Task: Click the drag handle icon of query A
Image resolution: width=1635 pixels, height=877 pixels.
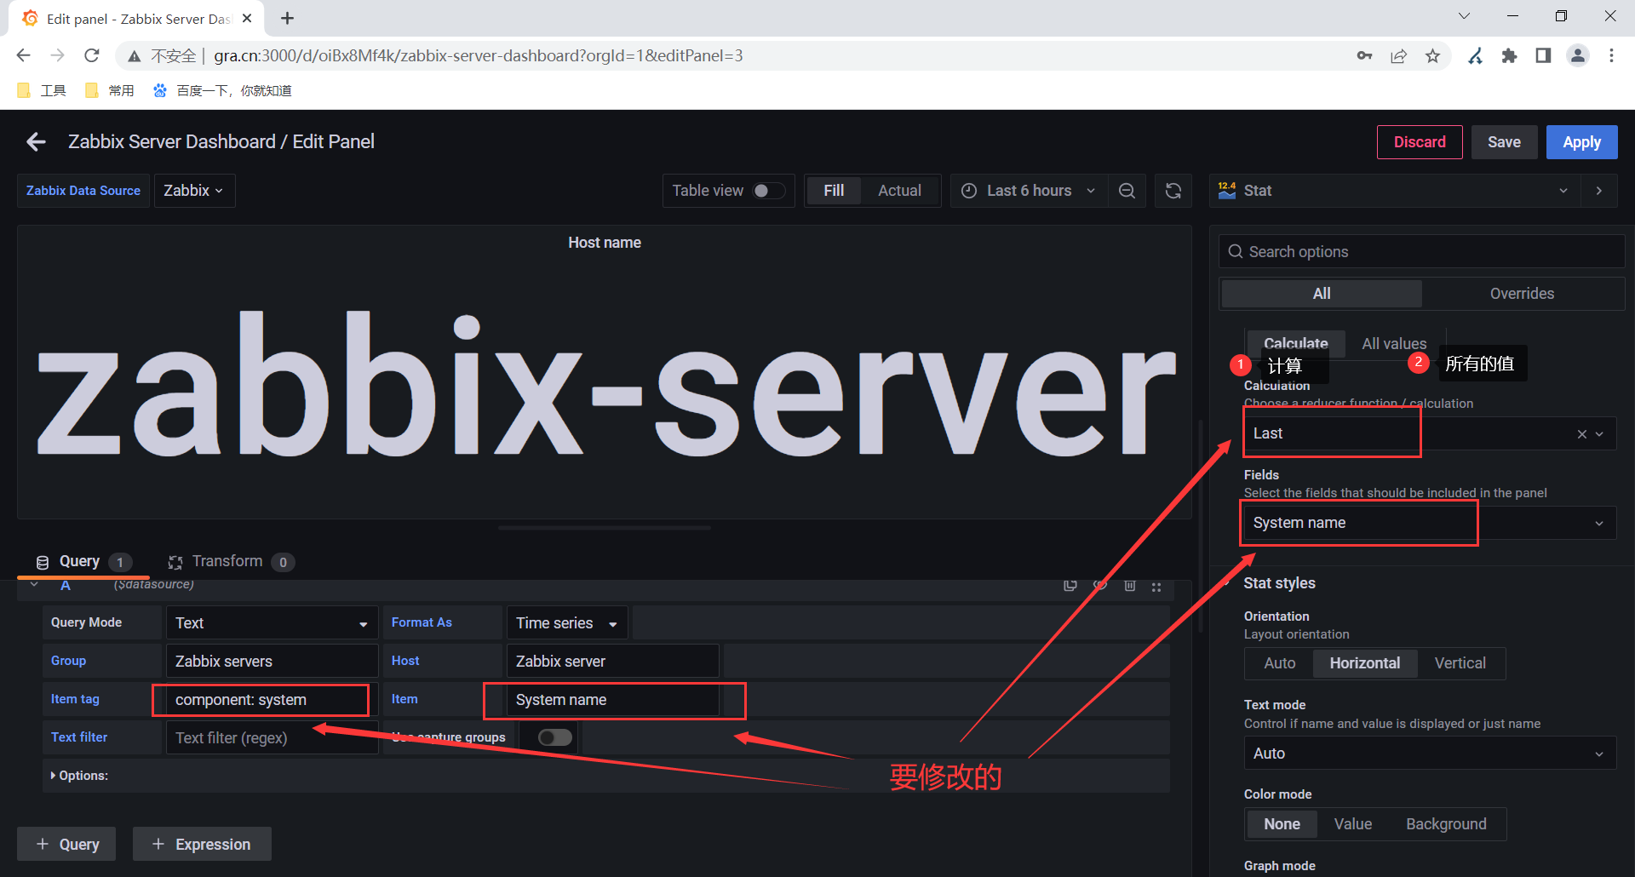Action: click(x=1156, y=586)
